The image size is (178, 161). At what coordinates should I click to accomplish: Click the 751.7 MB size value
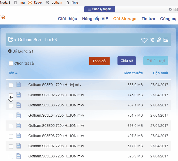tap(135, 115)
